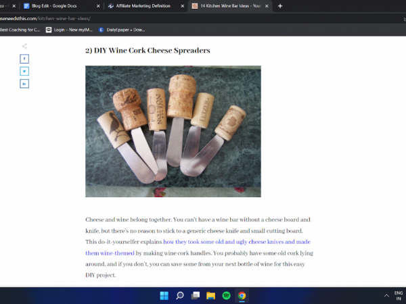
Task: Switch to Blog Edit - Google Docs tab
Action: (54, 5)
